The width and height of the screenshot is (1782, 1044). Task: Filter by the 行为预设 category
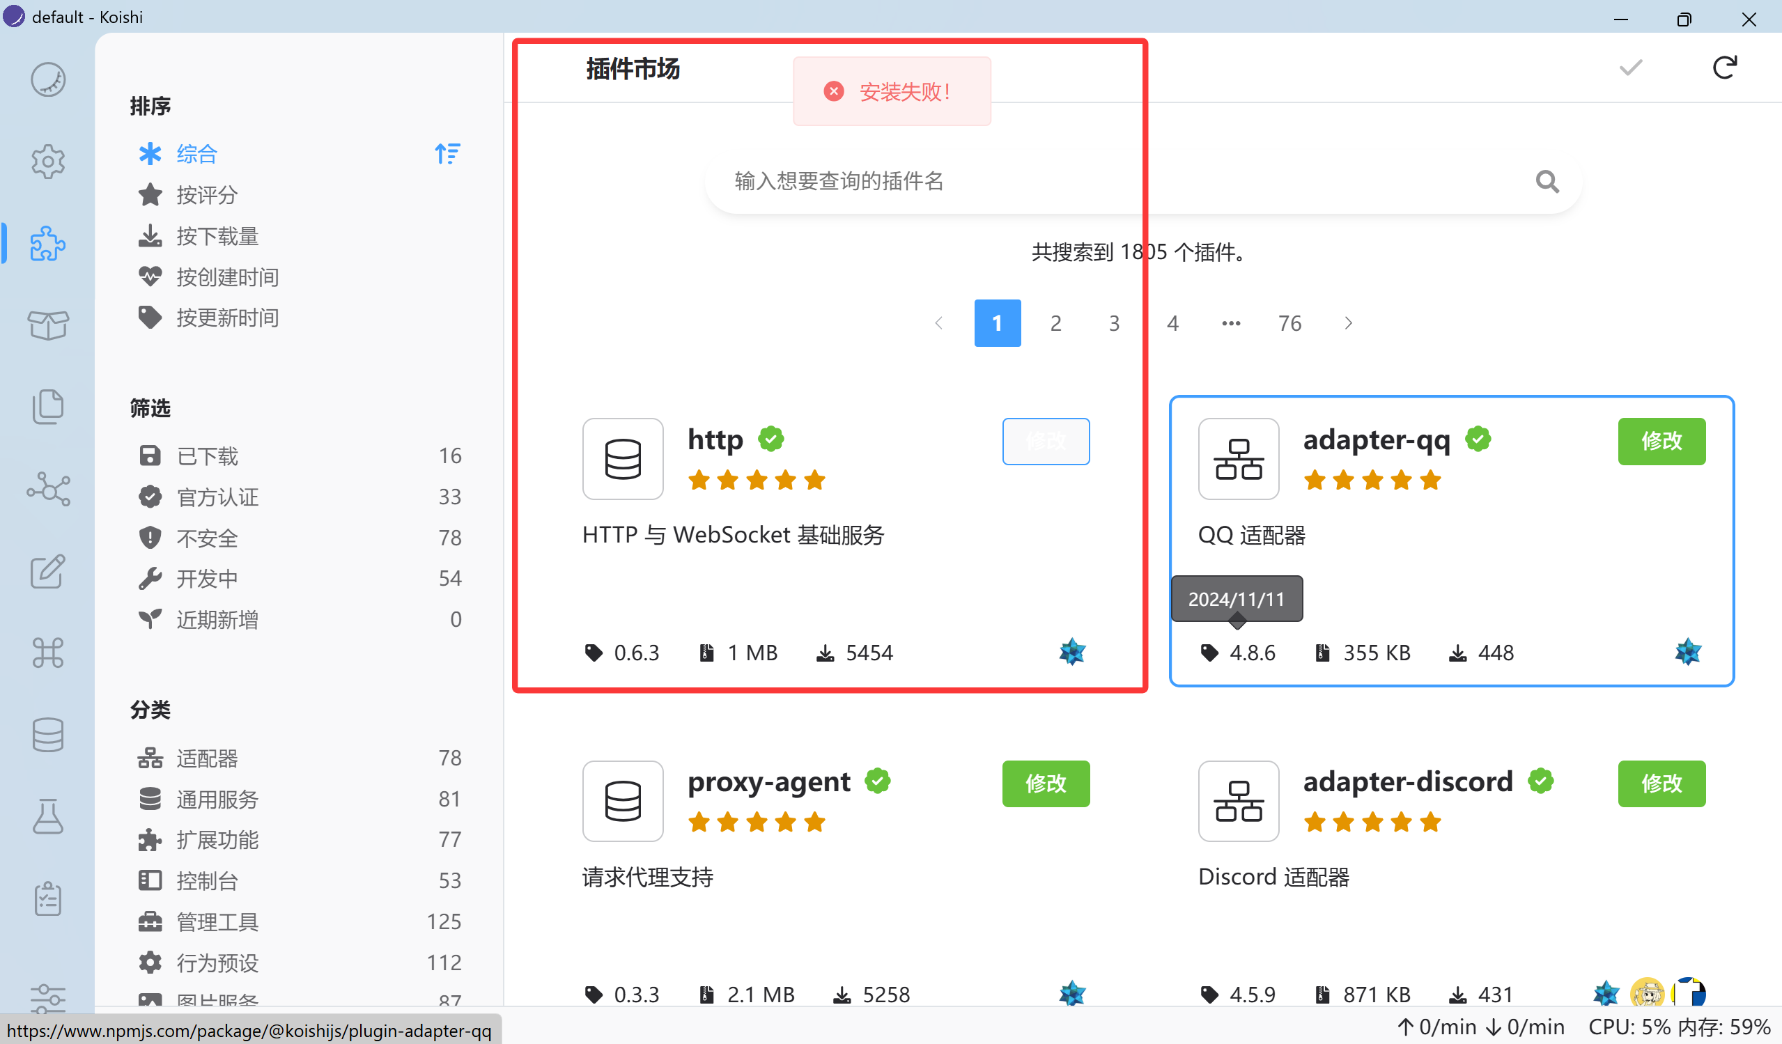pos(299,963)
